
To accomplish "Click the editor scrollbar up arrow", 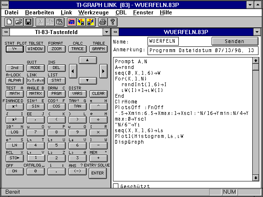I will (256, 61).
